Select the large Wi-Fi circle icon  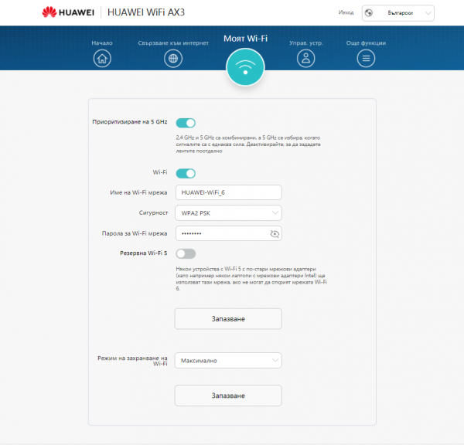click(x=245, y=67)
